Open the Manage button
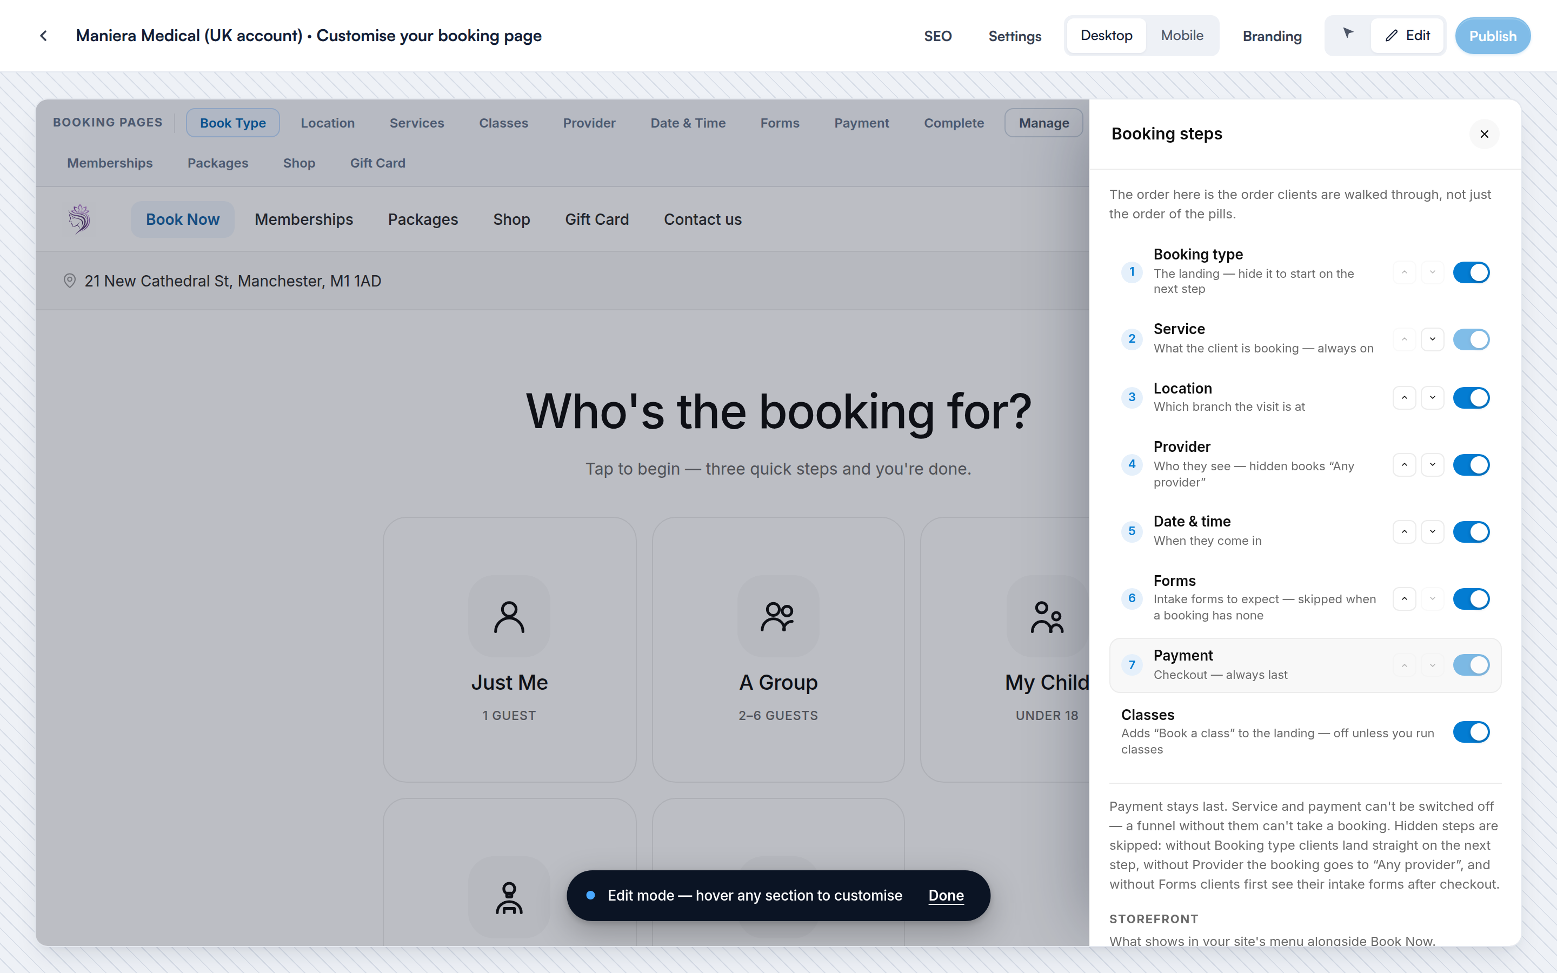Image resolution: width=1557 pixels, height=973 pixels. tap(1043, 123)
